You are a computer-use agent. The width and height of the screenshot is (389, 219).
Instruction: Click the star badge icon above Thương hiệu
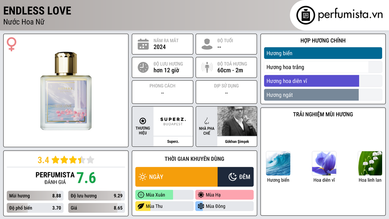143,121
